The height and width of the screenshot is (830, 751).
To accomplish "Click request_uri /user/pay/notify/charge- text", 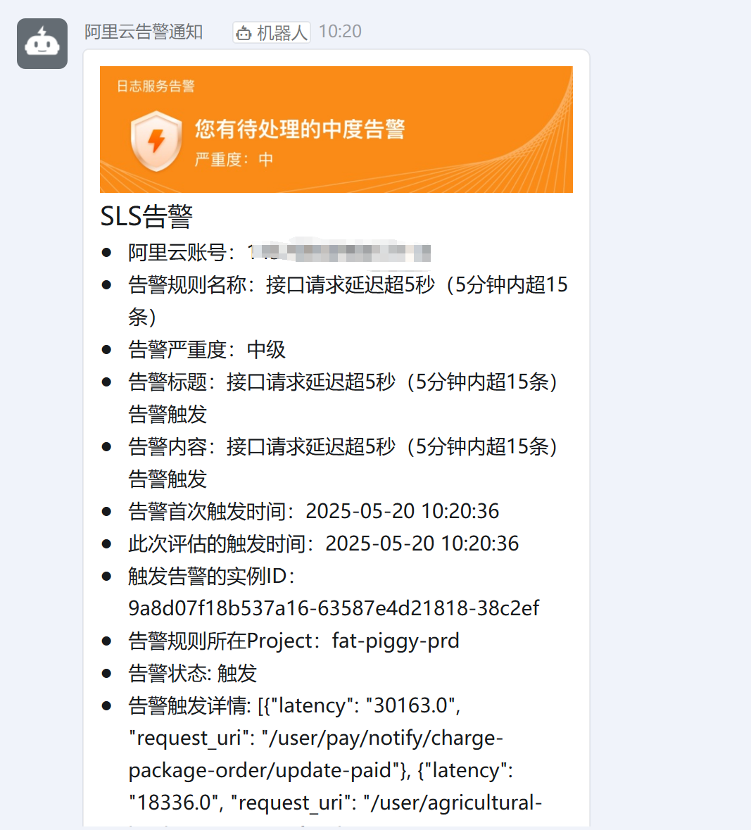I will pos(382,738).
